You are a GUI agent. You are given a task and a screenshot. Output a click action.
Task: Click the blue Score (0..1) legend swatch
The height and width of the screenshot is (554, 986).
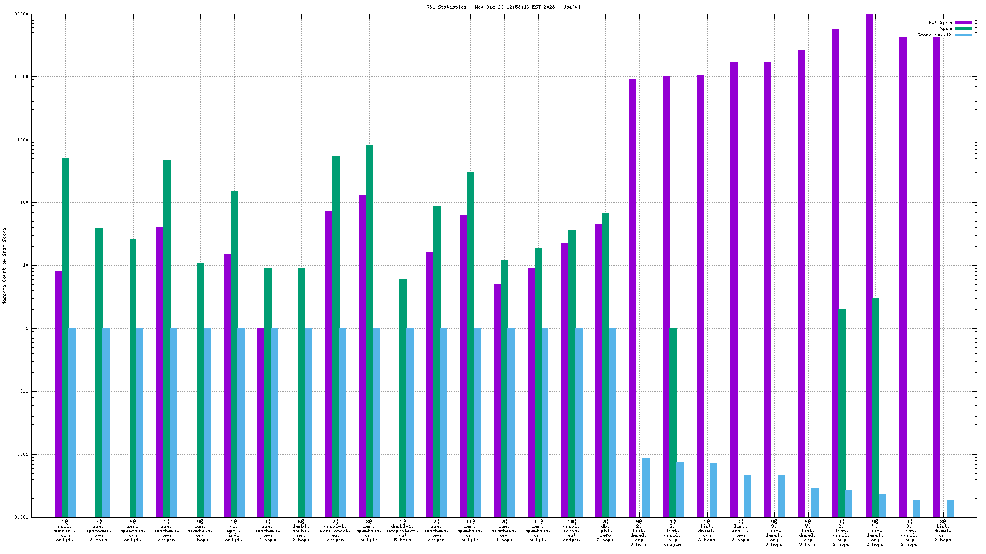point(963,35)
